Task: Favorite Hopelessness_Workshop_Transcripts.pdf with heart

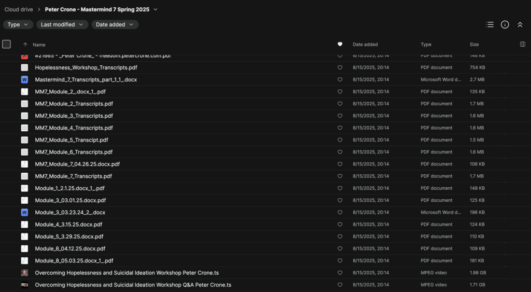Action: (x=340, y=67)
